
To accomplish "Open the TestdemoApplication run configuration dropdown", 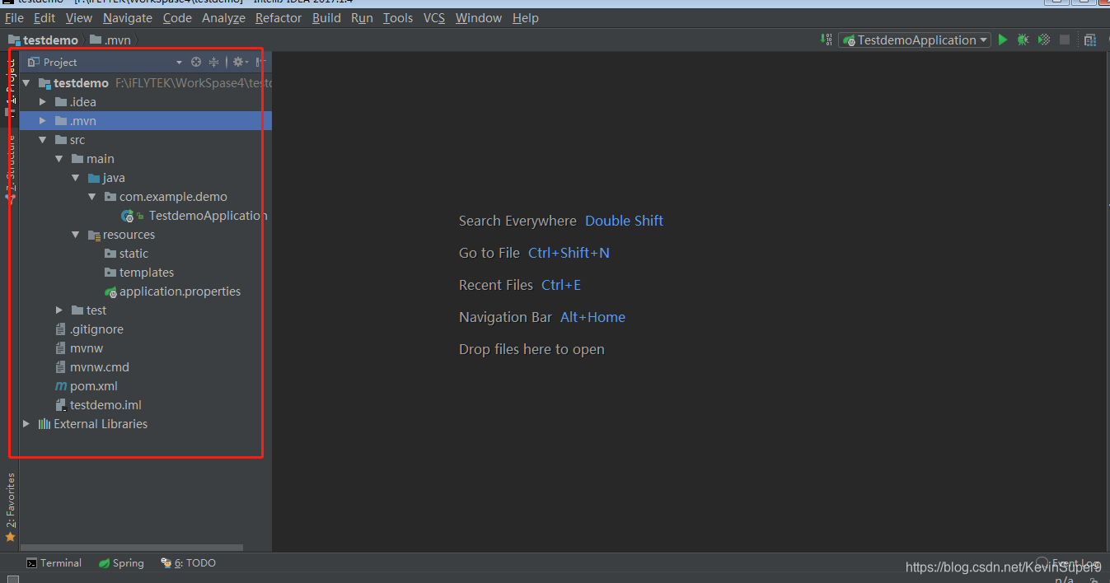I will pos(916,40).
